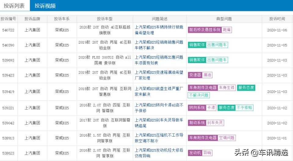Open complaint link 上汽荣威RX5车辆持续行驶跑偏希望处理
293x161 pixels.
[159, 30]
